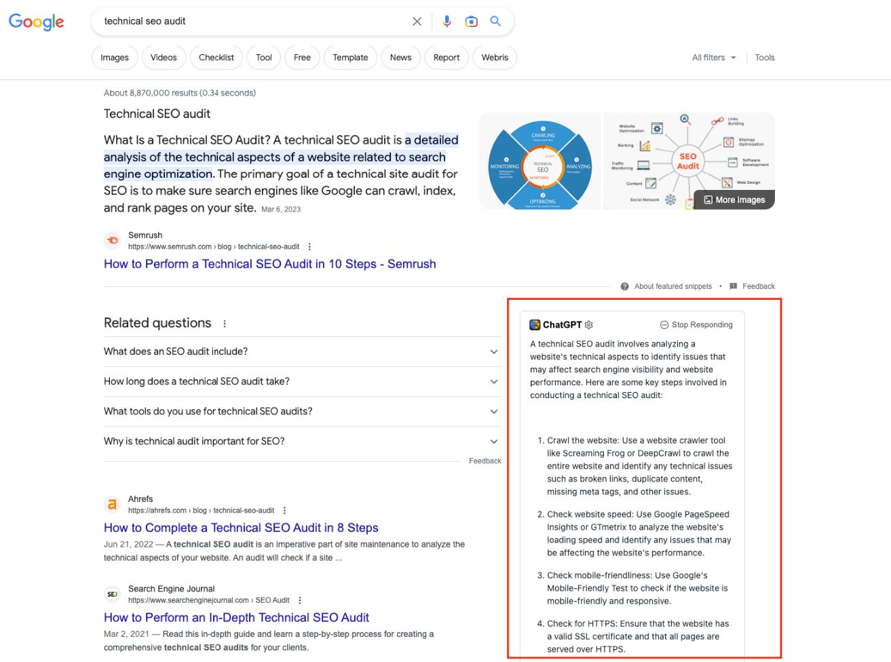
Task: Click the About featured snippets info icon
Action: pos(624,286)
